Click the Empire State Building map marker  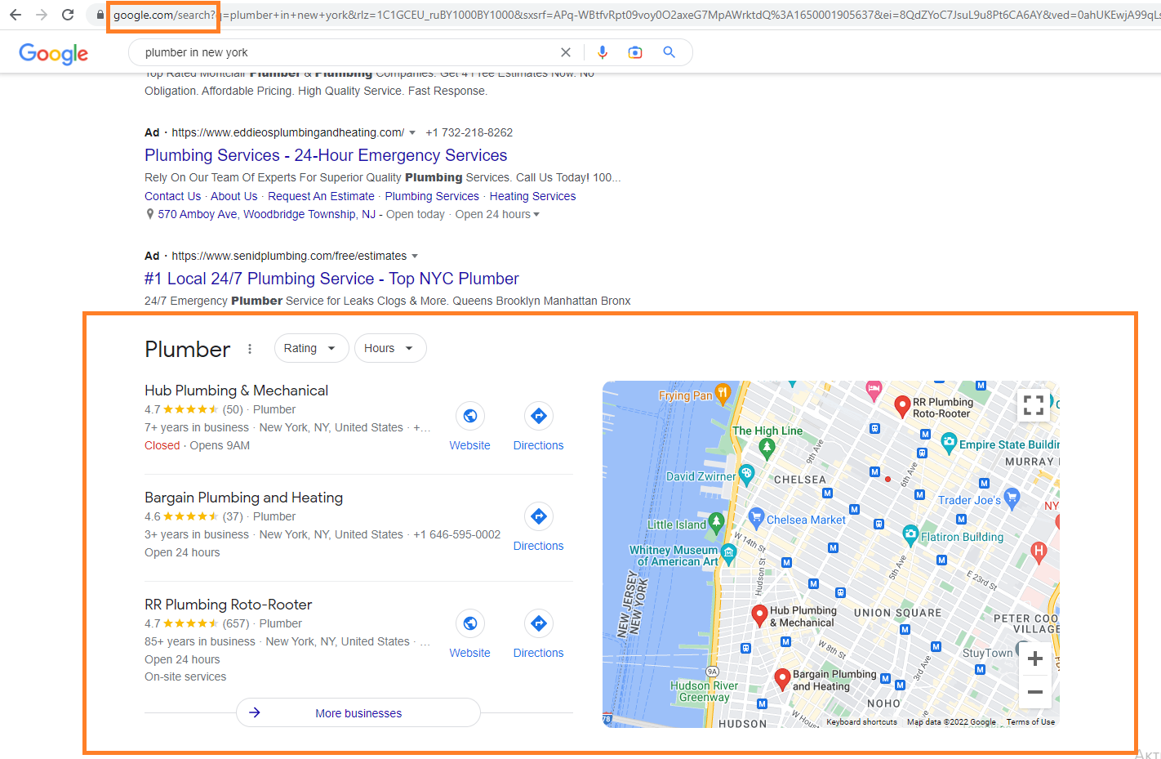coord(949,444)
